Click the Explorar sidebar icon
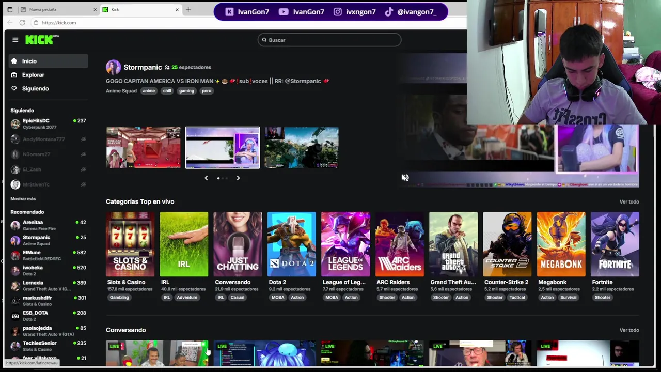This screenshot has height=372, width=661. coord(14,75)
